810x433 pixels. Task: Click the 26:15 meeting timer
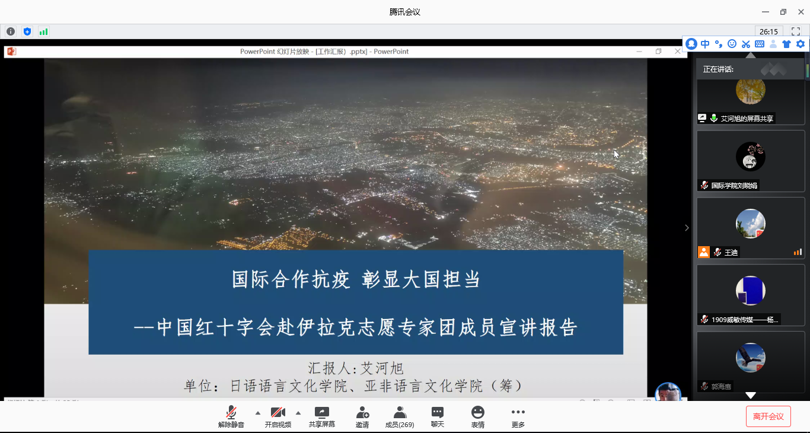(x=768, y=31)
